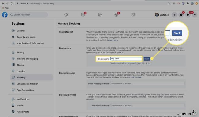Click the Block invites from field
199x117 pixels.
tap(147, 105)
